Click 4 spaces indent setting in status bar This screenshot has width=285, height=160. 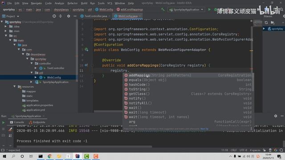tap(255, 150)
